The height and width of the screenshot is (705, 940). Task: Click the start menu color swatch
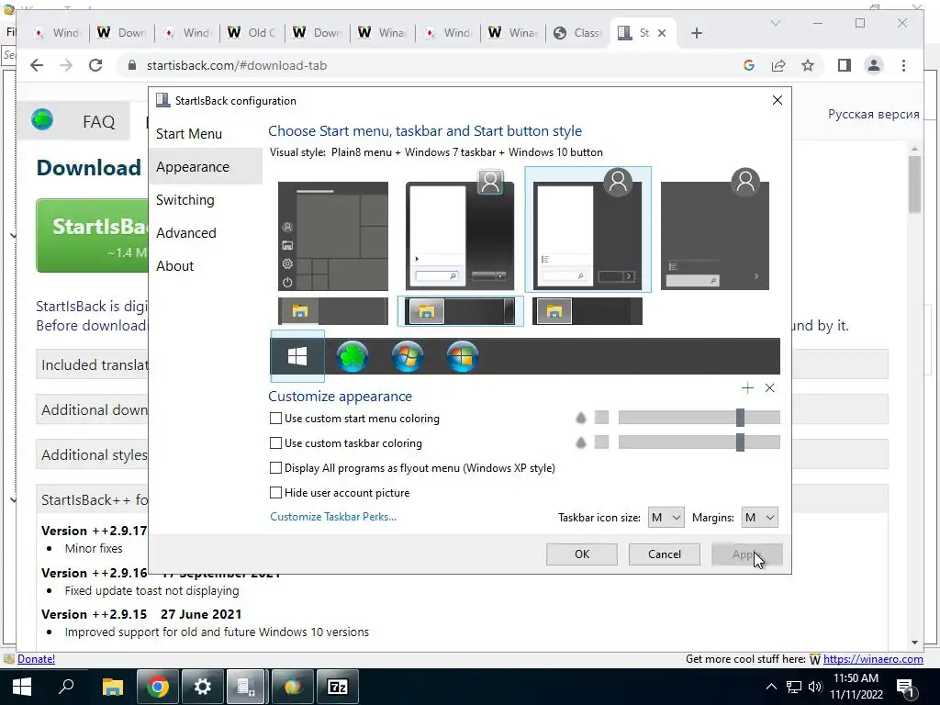601,418
